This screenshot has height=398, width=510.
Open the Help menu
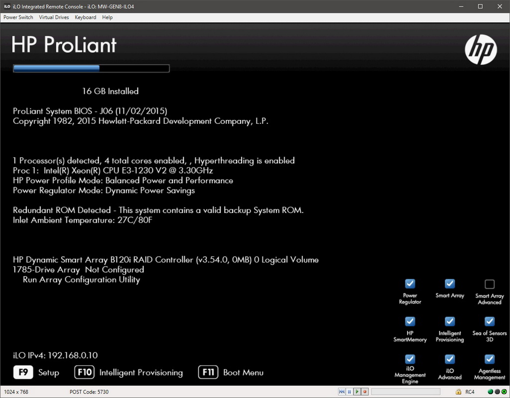(x=108, y=17)
